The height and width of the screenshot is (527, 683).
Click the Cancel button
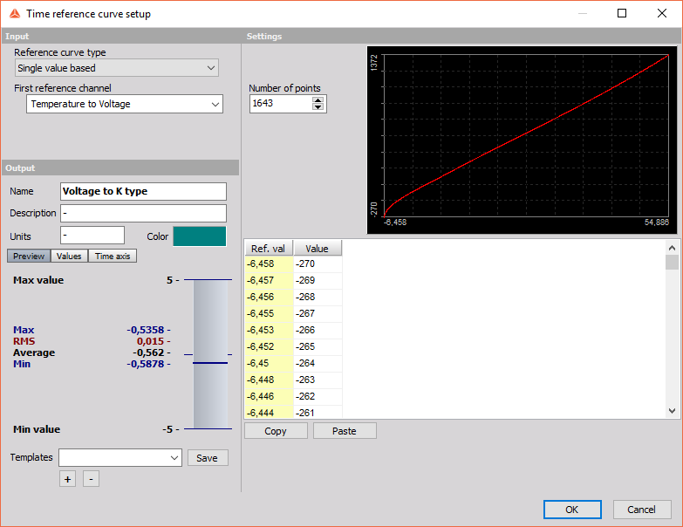[x=642, y=510]
